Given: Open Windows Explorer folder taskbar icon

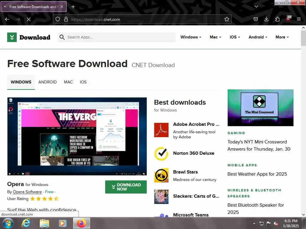Looking at the screenshot, I should click(45, 223).
